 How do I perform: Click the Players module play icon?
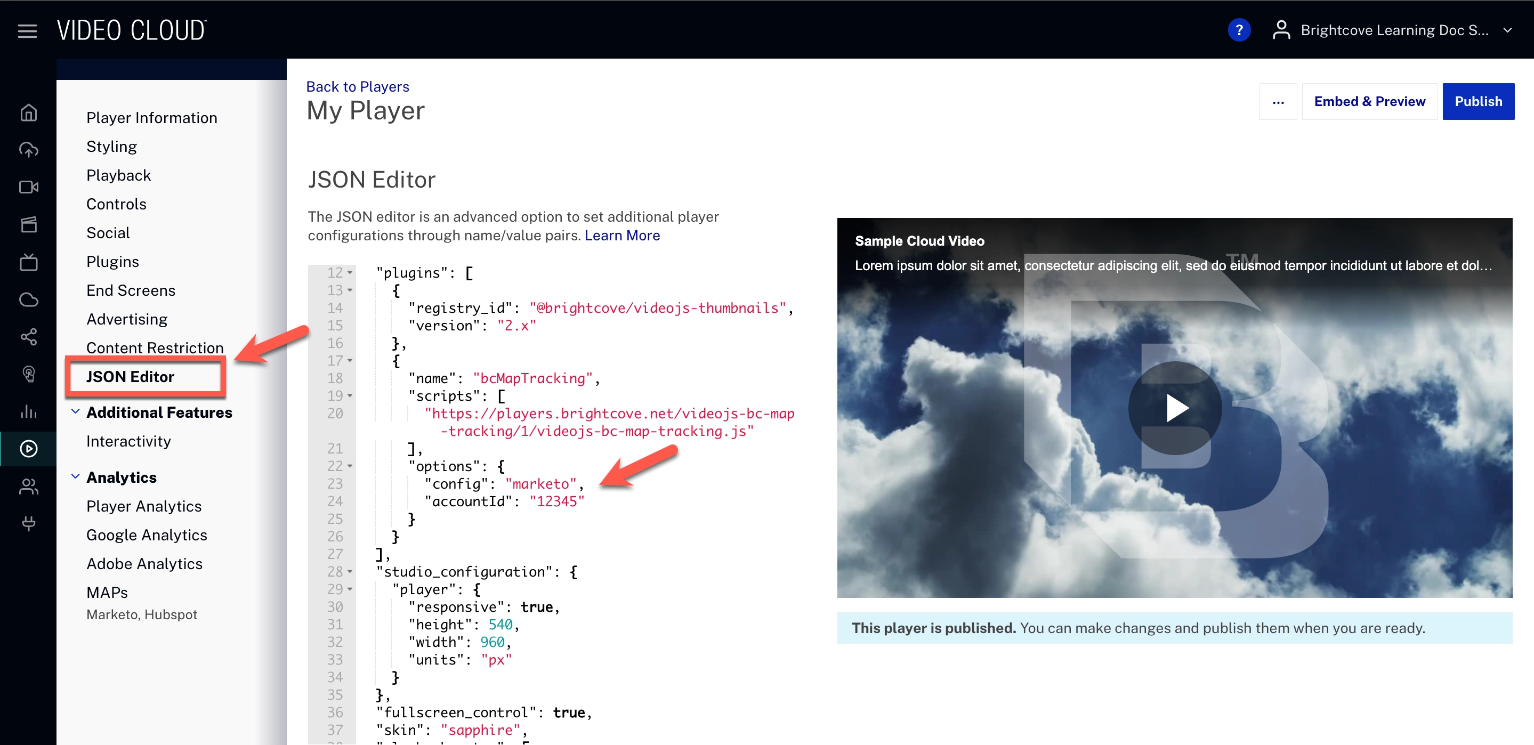click(29, 448)
